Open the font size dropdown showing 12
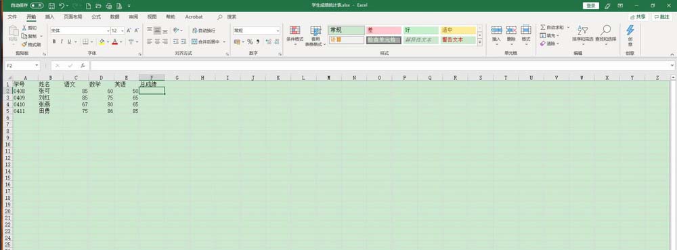This screenshot has width=677, height=250. pyautogui.click(x=123, y=30)
